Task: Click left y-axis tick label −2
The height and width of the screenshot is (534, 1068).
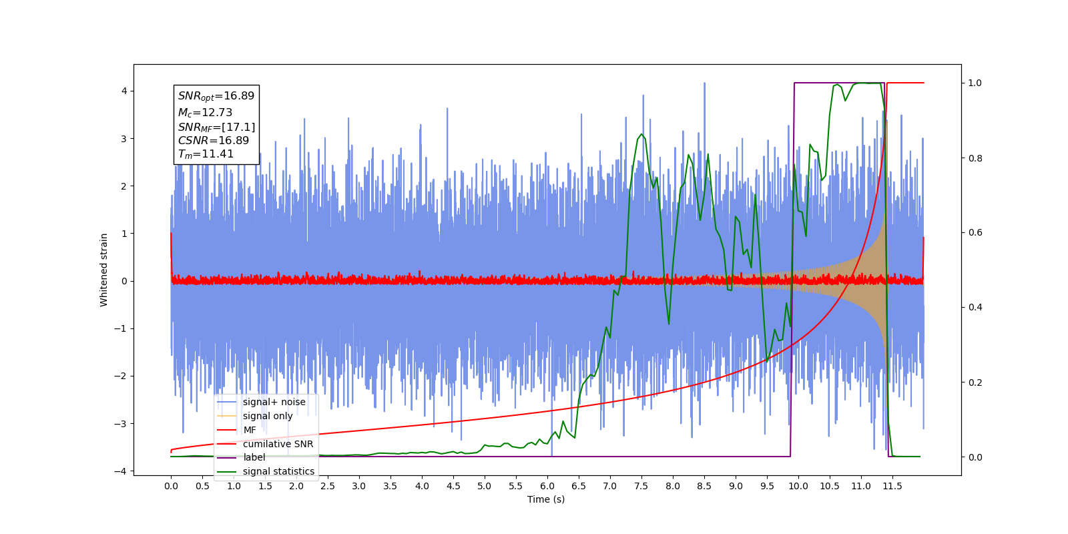Action: 120,376
